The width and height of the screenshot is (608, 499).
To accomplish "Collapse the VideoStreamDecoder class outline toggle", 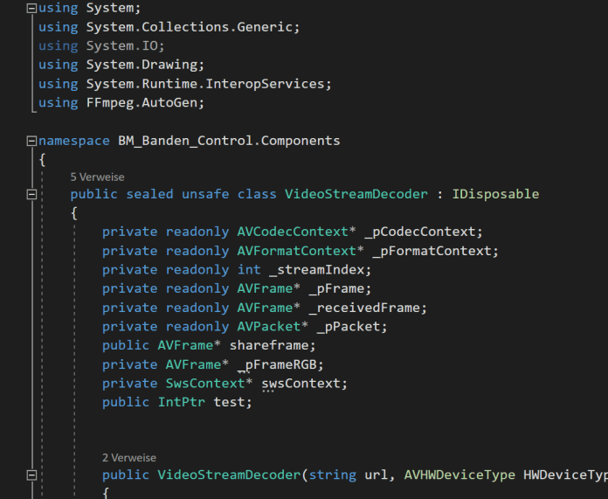I will [32, 194].
